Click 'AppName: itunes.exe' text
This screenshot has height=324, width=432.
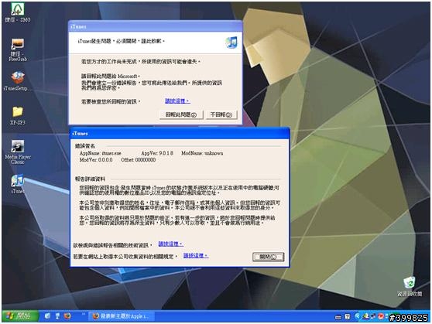pos(101,153)
